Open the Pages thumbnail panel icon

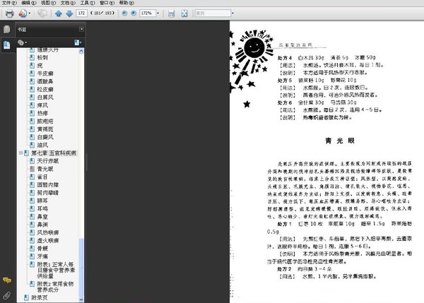pos(7,29)
